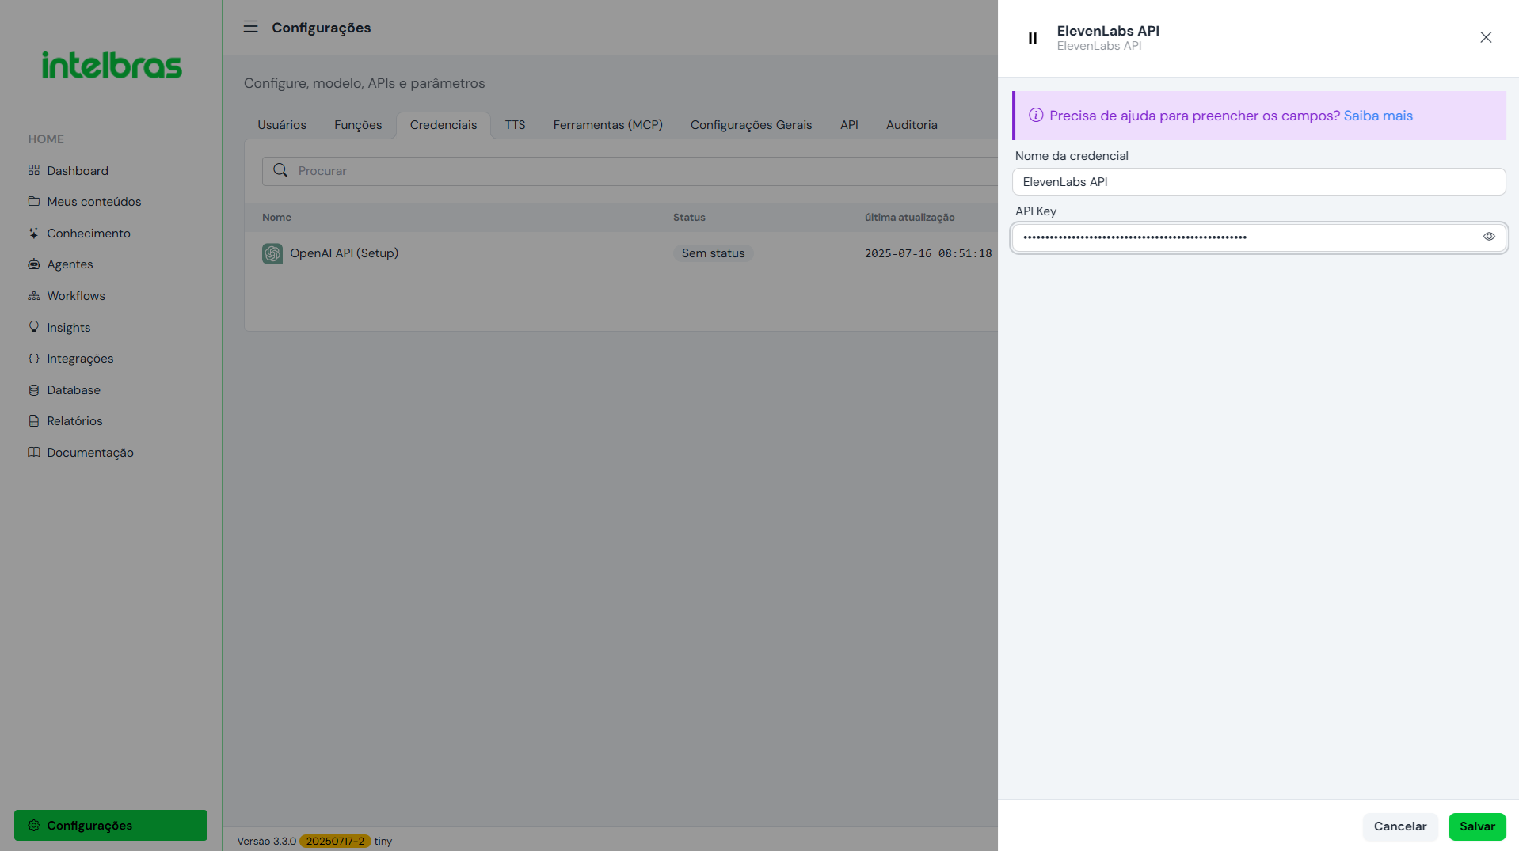Select the OpenAI API (Setup) row name
Image resolution: width=1519 pixels, height=851 pixels.
pyautogui.click(x=344, y=253)
